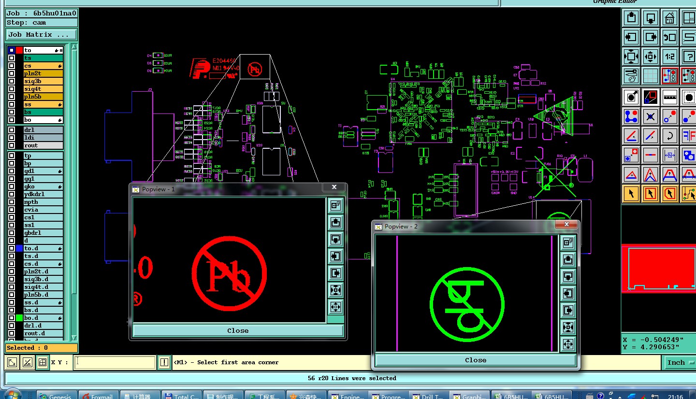Switch to Foxmail in the taskbar

pos(98,395)
